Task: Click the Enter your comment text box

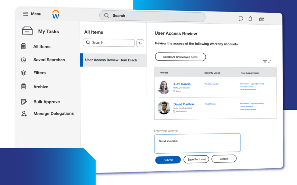Action: [x=197, y=143]
